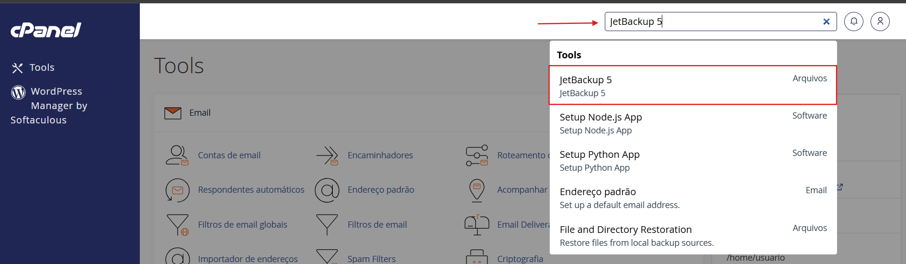Click the WordPress logo icon

pyautogui.click(x=18, y=92)
